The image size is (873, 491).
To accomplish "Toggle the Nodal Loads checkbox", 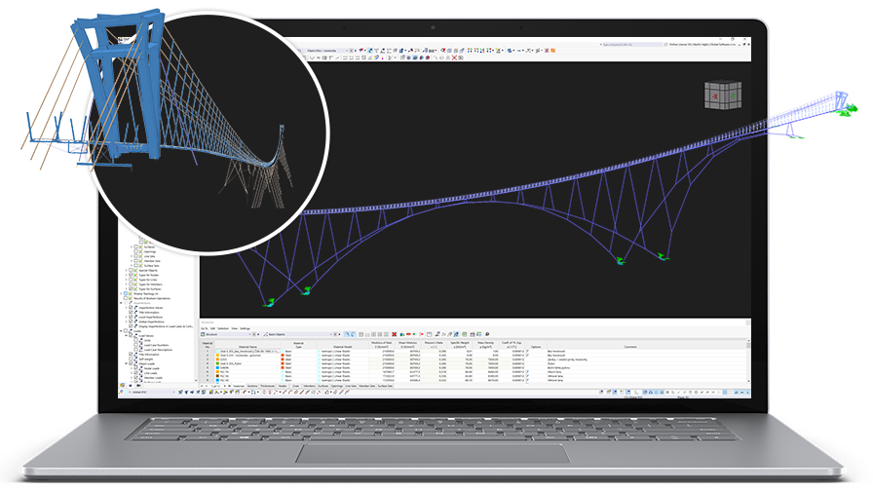I will tap(135, 368).
